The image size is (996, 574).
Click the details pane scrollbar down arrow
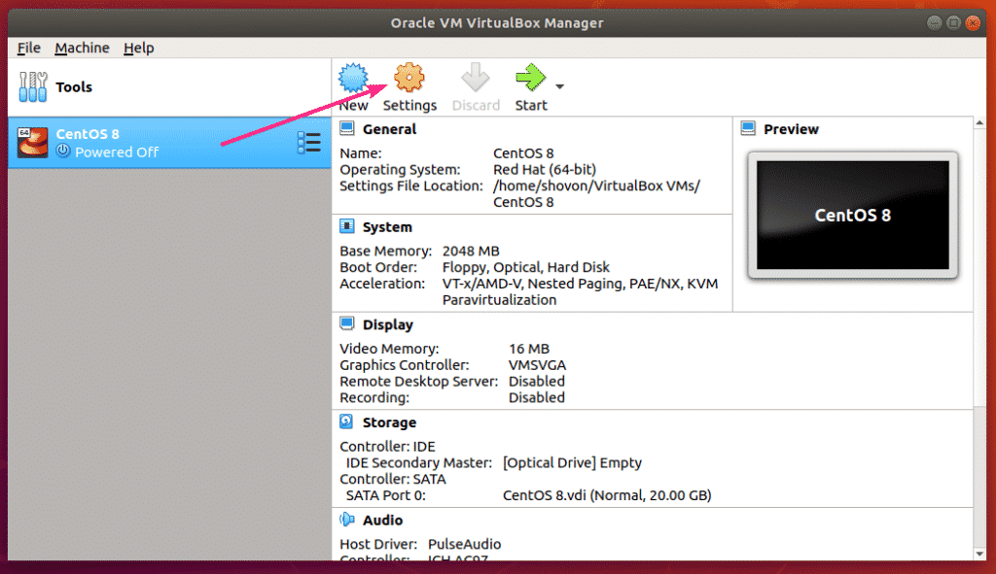coord(979,554)
